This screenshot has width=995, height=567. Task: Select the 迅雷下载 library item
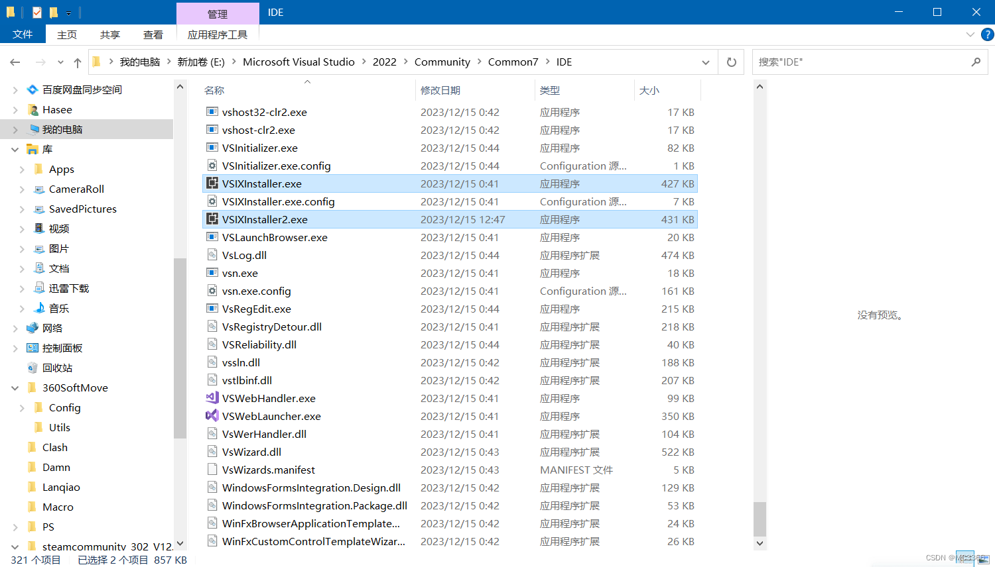[69, 288]
